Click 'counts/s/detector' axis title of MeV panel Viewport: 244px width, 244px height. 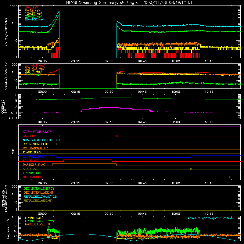point(6,76)
